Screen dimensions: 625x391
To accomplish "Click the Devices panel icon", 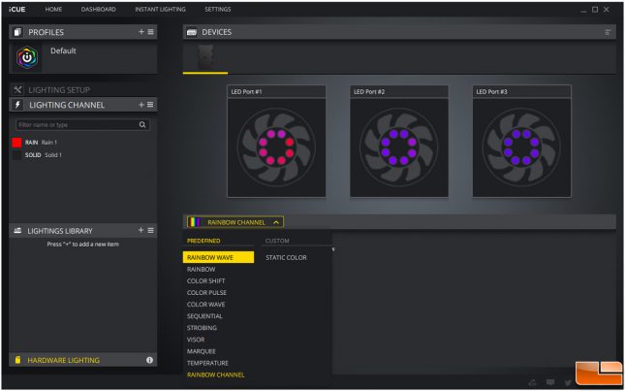I will point(192,32).
